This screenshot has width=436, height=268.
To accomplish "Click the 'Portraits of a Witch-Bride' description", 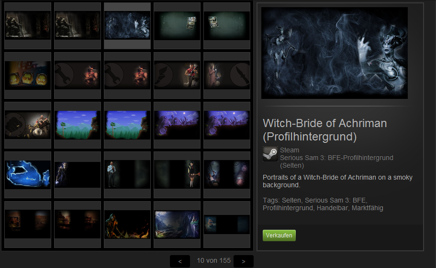I will (337, 181).
